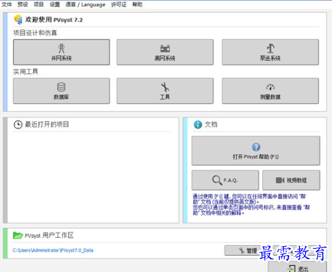
Task: Open the 并网系统 grid-connected button
Action: (61, 52)
